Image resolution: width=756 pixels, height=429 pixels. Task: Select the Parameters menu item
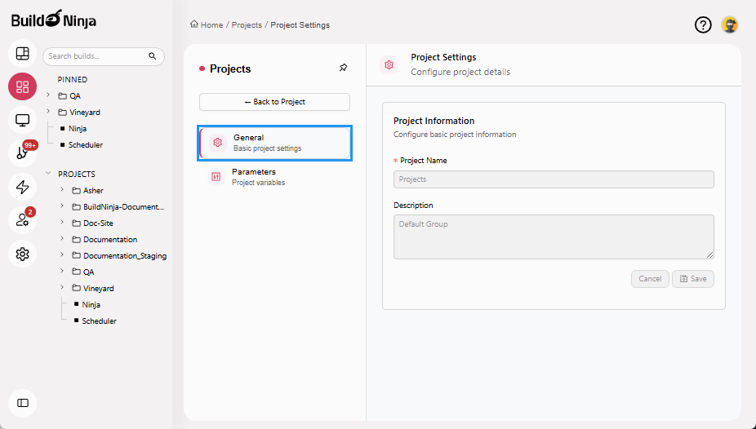click(275, 177)
